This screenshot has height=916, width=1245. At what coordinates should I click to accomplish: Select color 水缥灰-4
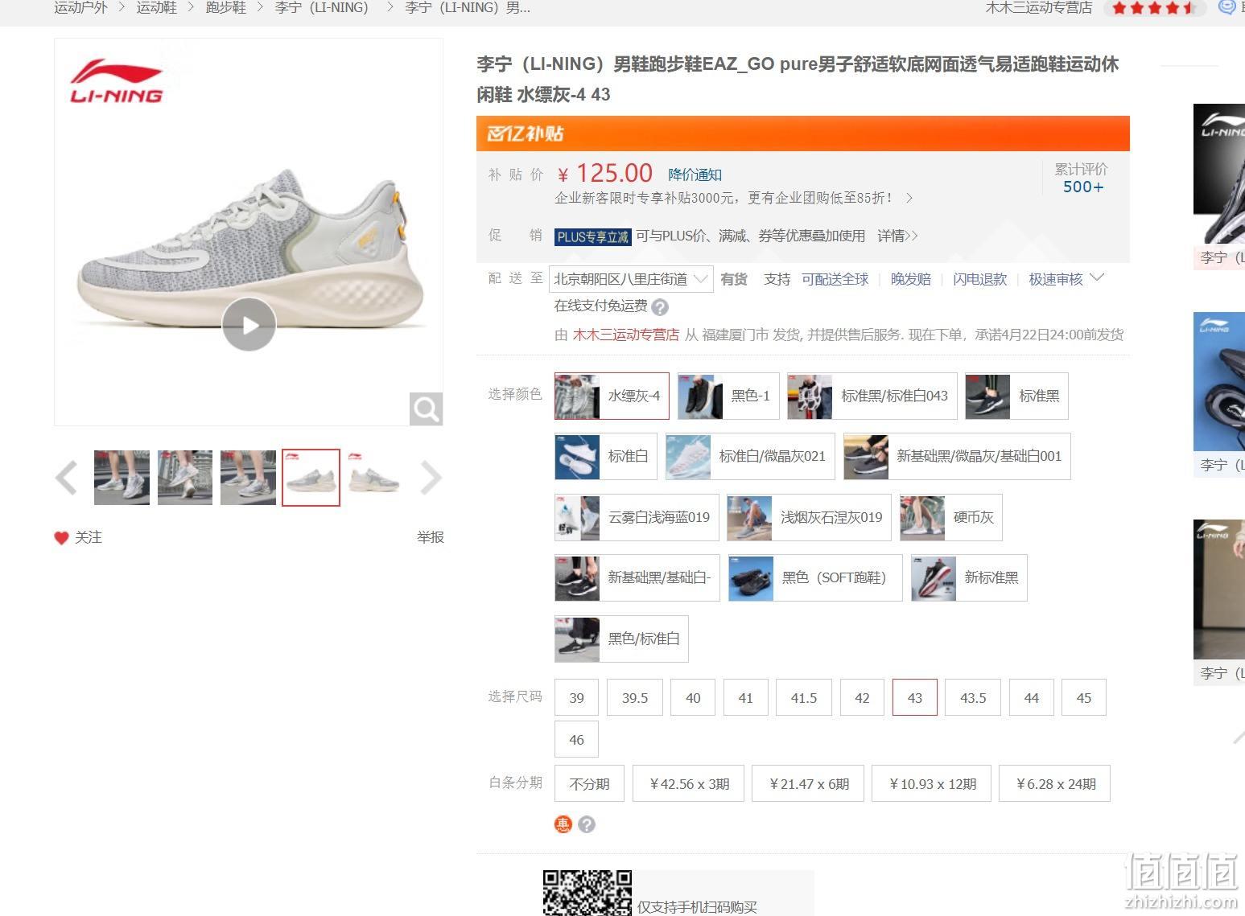(x=612, y=396)
